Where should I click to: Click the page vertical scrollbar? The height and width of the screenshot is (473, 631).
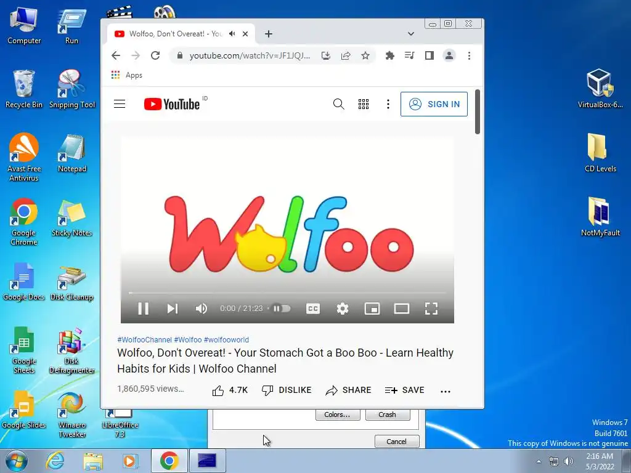click(x=478, y=112)
